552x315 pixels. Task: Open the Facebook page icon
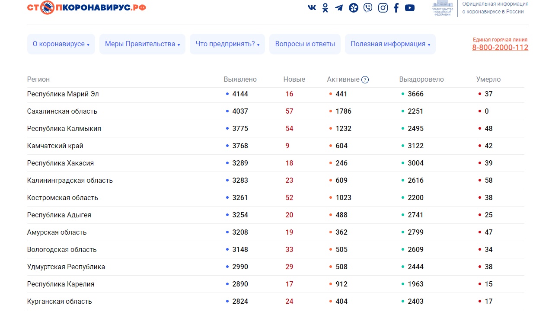[x=396, y=8]
